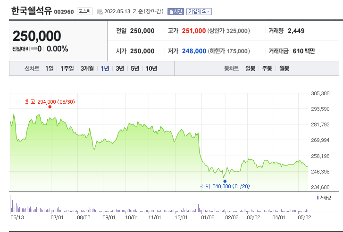
Task: Select the 1주일 line chart period
Action: (x=67, y=69)
